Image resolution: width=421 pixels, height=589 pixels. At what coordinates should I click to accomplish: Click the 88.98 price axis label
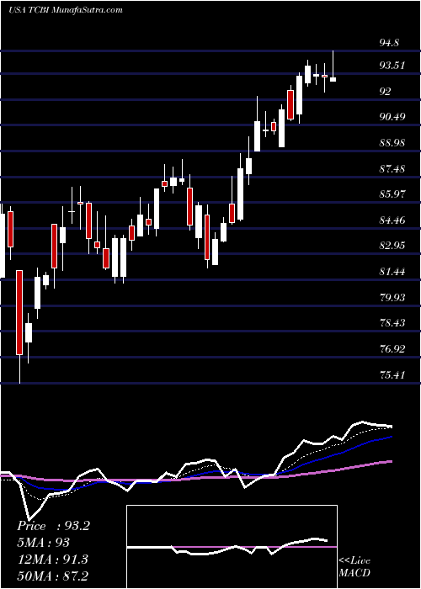pos(392,143)
